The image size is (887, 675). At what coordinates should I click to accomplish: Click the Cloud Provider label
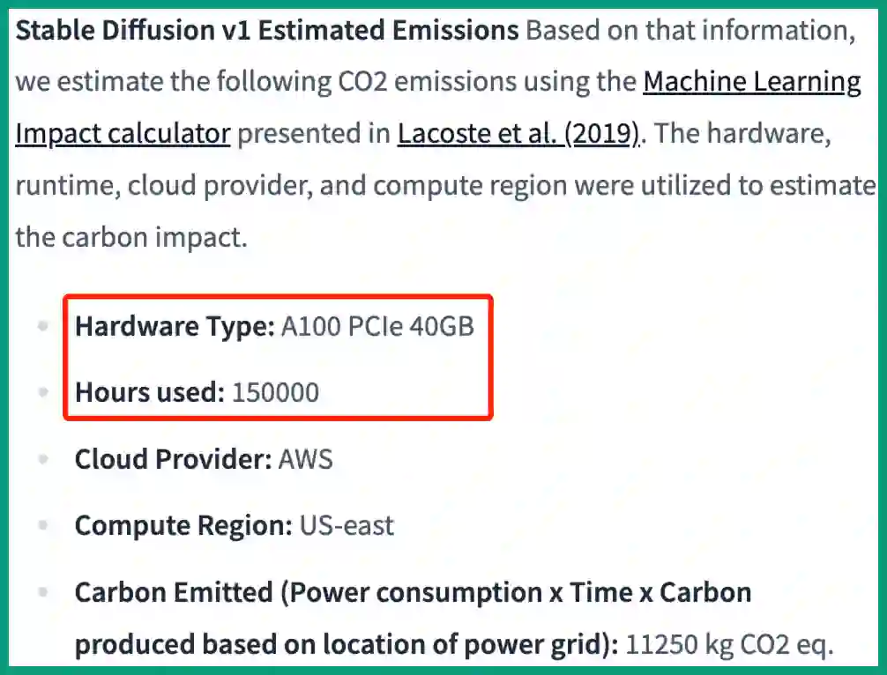coord(173,459)
